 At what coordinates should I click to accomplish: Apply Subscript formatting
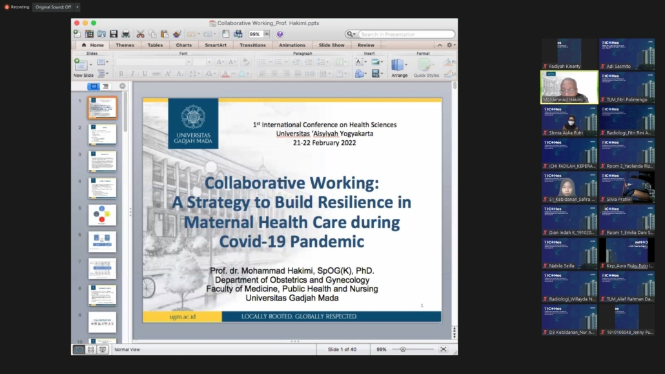click(180, 74)
